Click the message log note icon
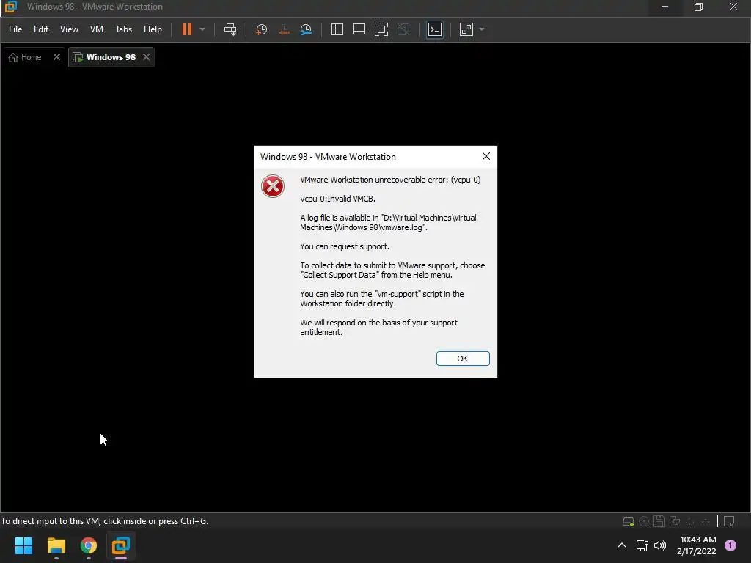 point(729,521)
